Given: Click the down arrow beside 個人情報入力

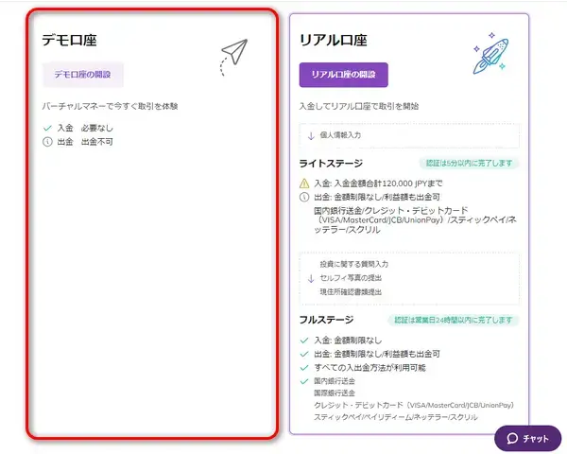Looking at the screenshot, I should coord(311,136).
